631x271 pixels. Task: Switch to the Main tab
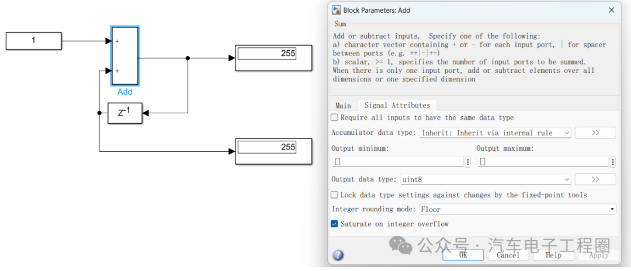pos(344,106)
